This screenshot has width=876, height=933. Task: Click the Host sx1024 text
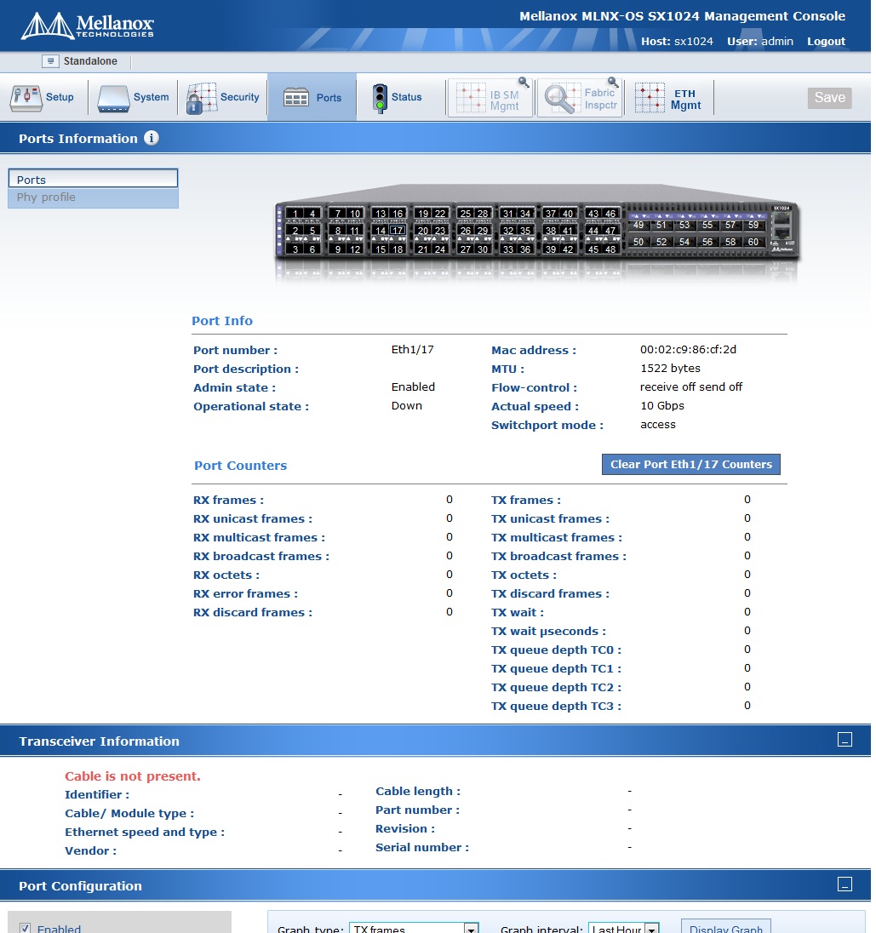pyautogui.click(x=677, y=41)
